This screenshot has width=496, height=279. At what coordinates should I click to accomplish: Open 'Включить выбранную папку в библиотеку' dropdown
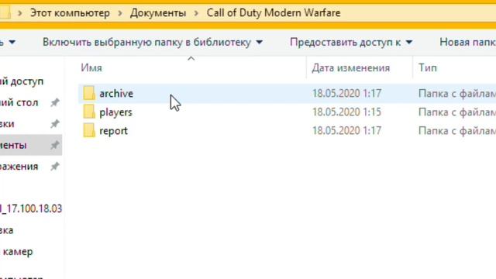(153, 42)
